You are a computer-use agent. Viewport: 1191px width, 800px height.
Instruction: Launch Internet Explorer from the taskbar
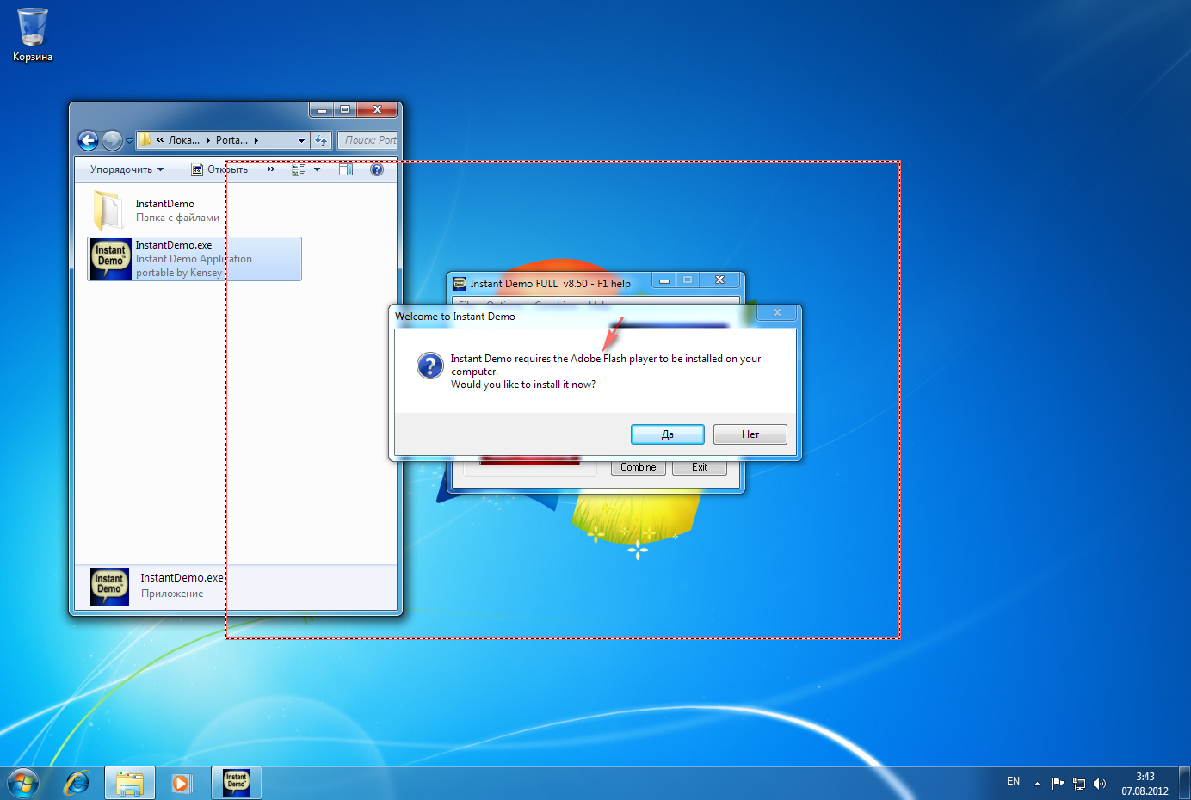tap(77, 783)
